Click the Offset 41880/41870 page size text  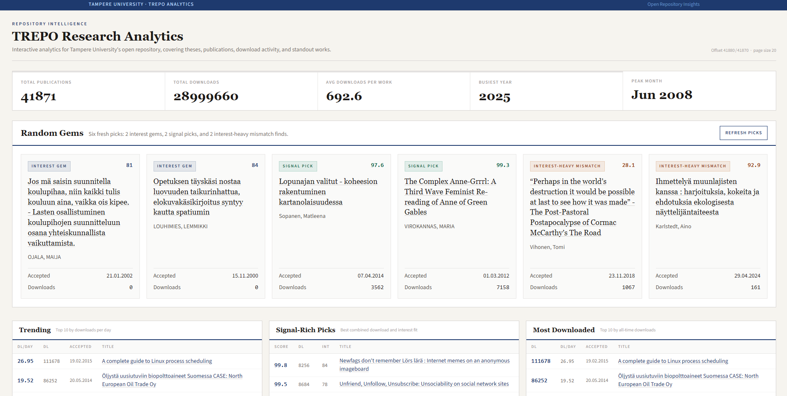pyautogui.click(x=743, y=51)
